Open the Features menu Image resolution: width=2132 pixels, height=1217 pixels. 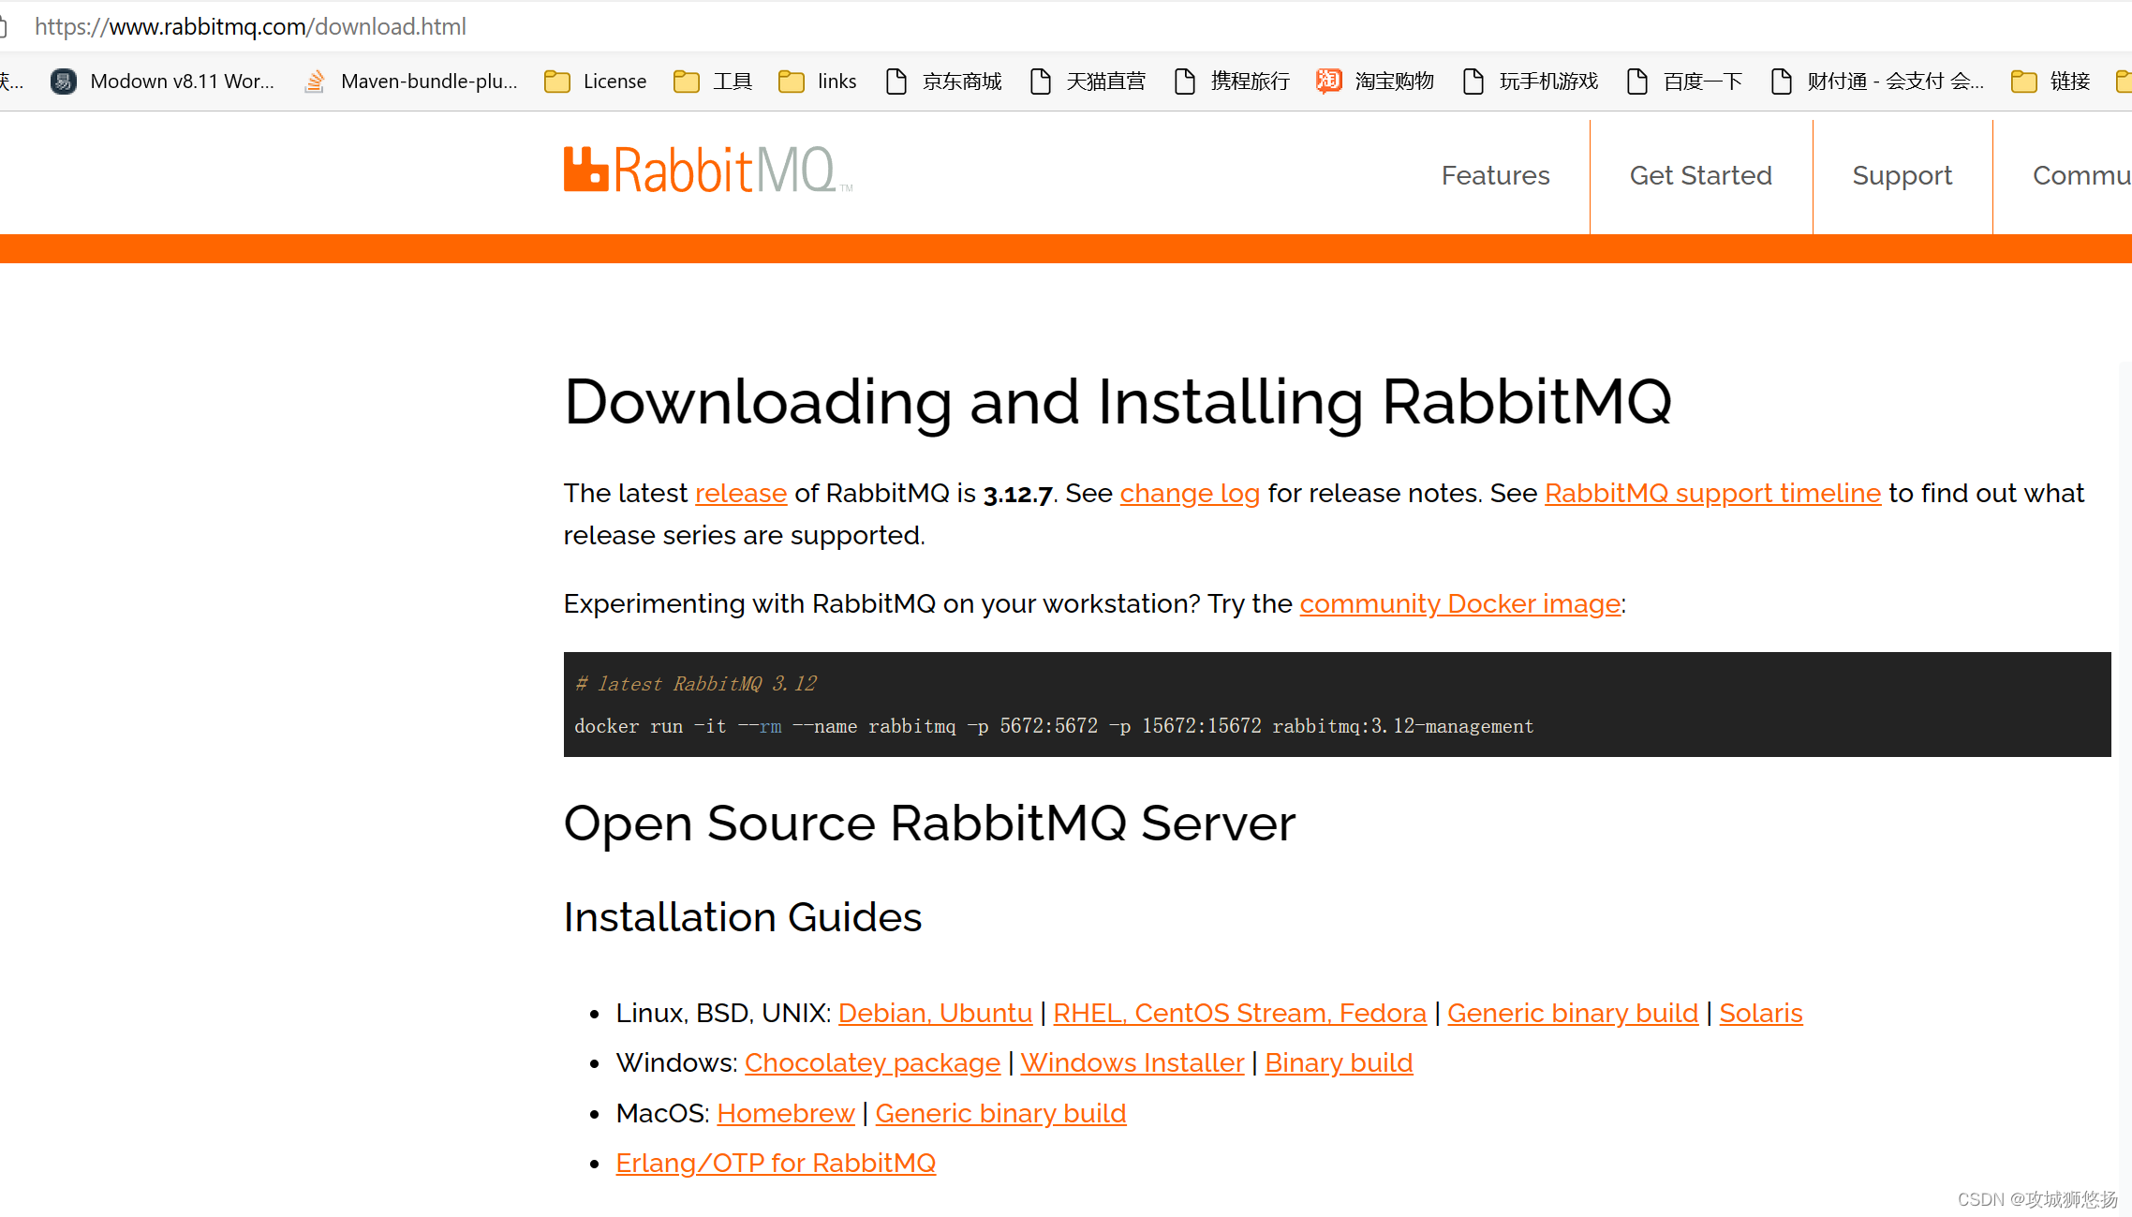pyautogui.click(x=1495, y=175)
